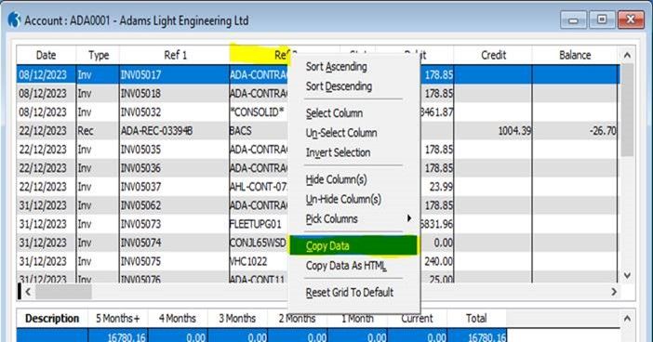Click the Date column header
This screenshot has height=342, width=653.
46,56
